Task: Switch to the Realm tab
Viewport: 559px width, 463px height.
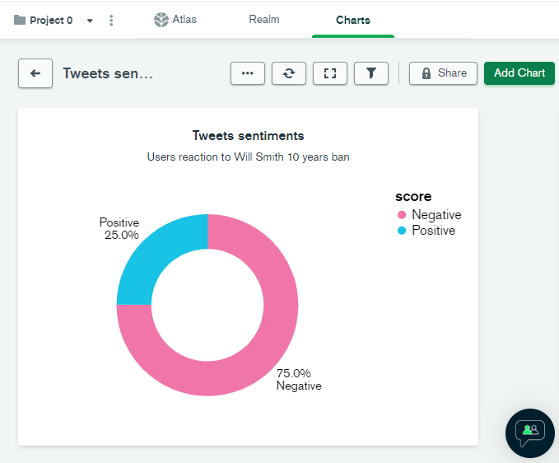Action: 264,19
